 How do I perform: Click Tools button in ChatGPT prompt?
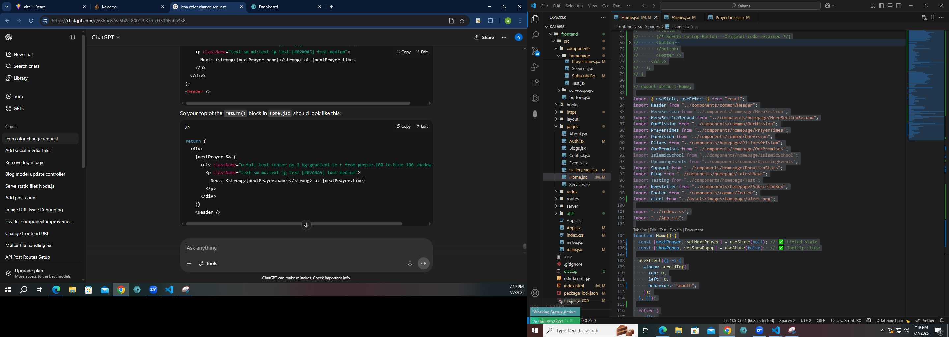208,263
